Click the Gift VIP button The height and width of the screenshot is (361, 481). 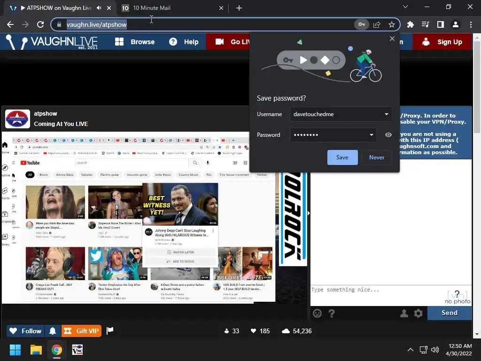(81, 331)
